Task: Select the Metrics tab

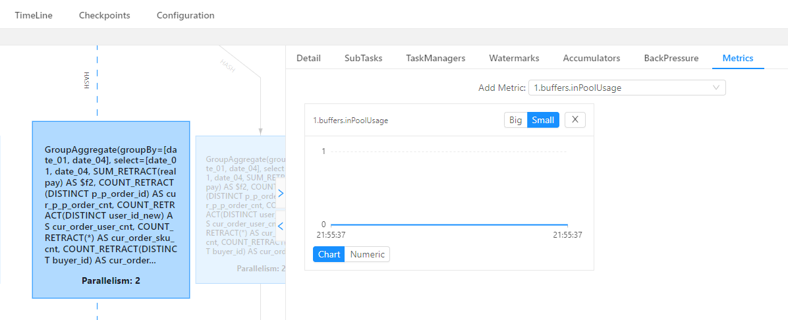Action: (738, 58)
